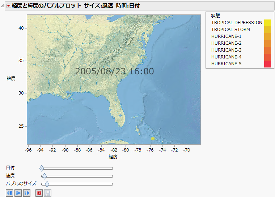Click the -80 longitude tick label

click(126, 150)
